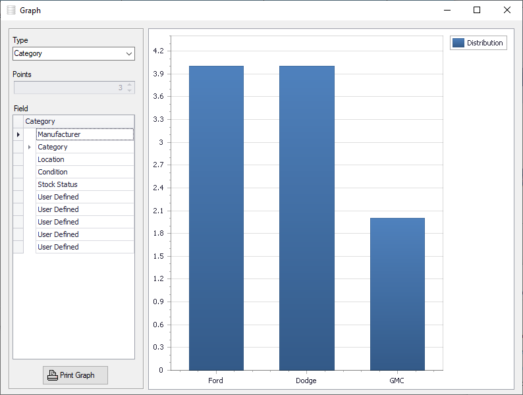Click the 2.1 value on the Y axis
This screenshot has width=523, height=395.
point(159,211)
